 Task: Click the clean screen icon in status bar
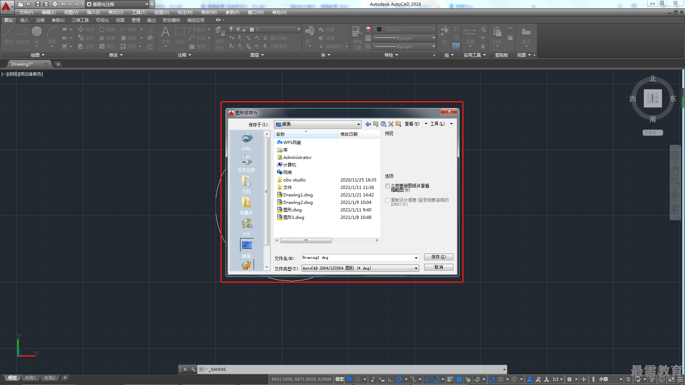pyautogui.click(x=671, y=379)
